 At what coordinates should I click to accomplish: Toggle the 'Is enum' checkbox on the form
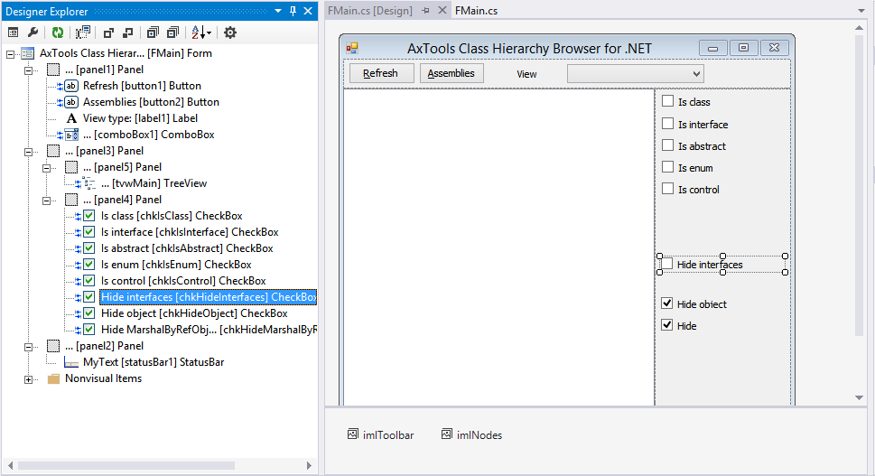pyautogui.click(x=667, y=167)
